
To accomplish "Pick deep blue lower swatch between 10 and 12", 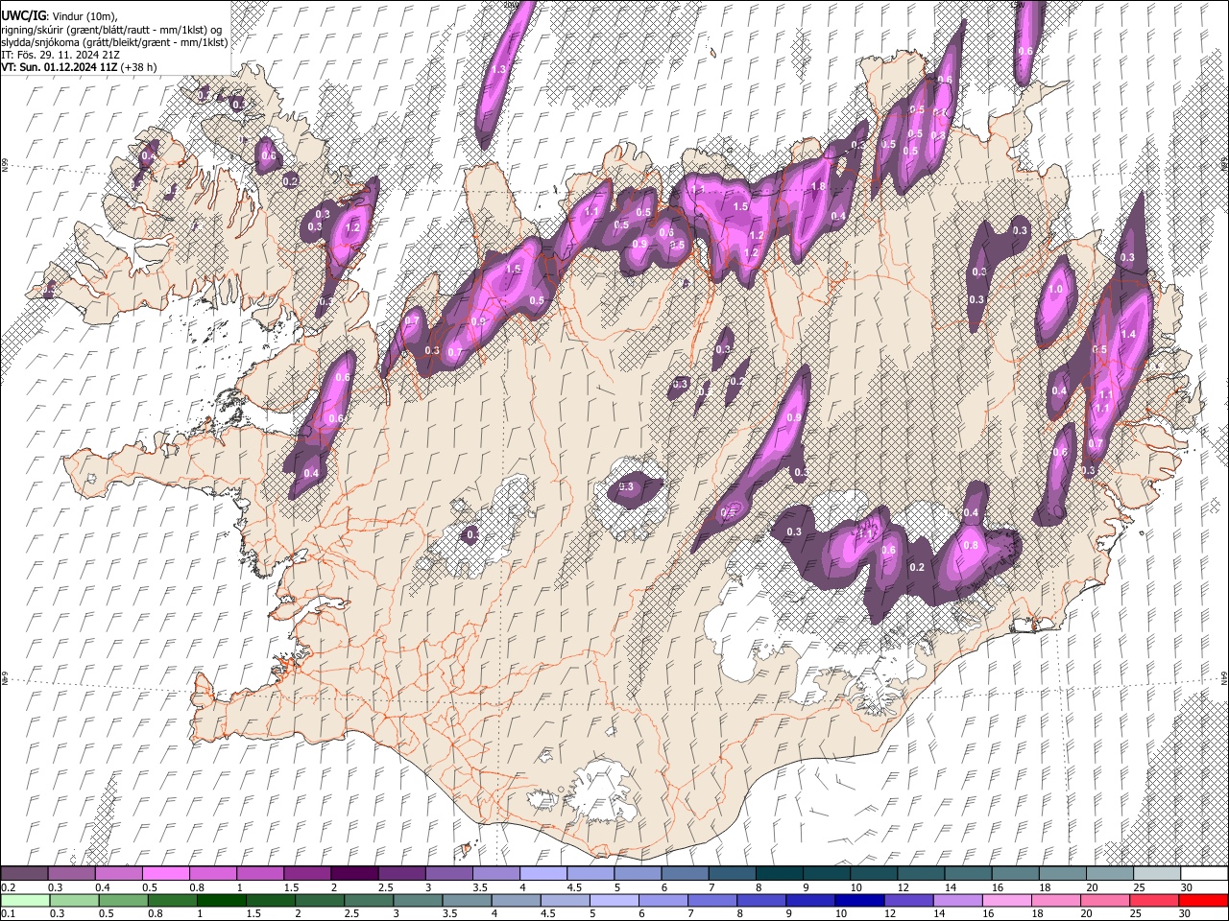I will (x=860, y=900).
